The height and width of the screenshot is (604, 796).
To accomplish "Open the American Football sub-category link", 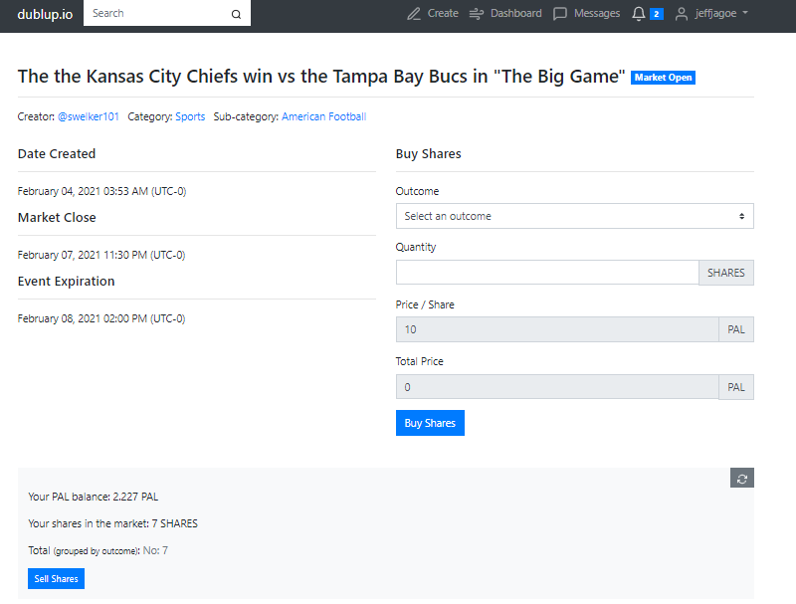I will [x=324, y=116].
